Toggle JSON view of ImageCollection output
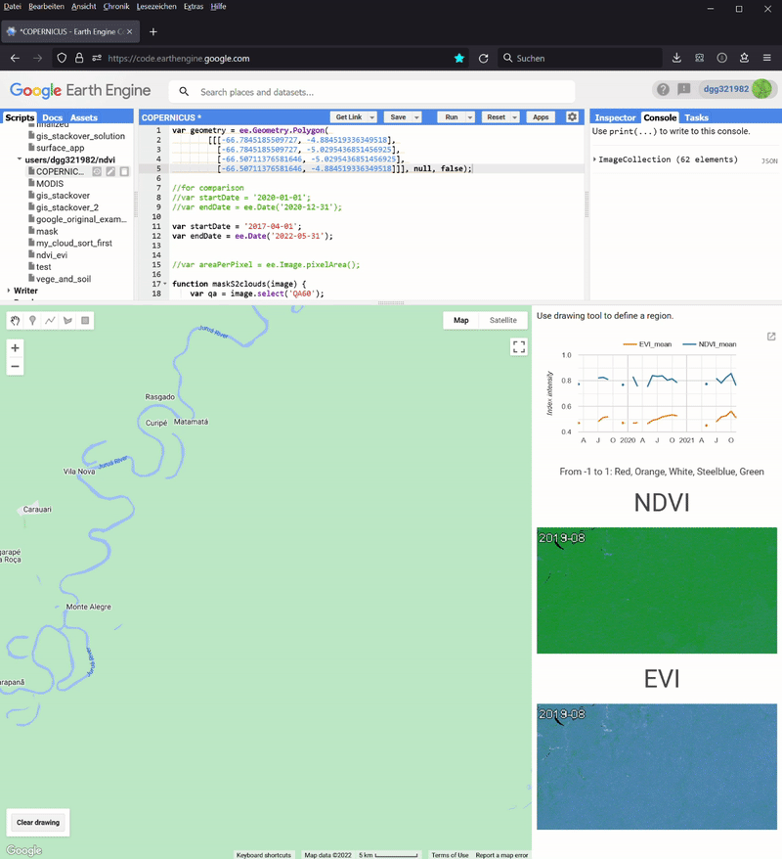This screenshot has height=859, width=782. (769, 160)
